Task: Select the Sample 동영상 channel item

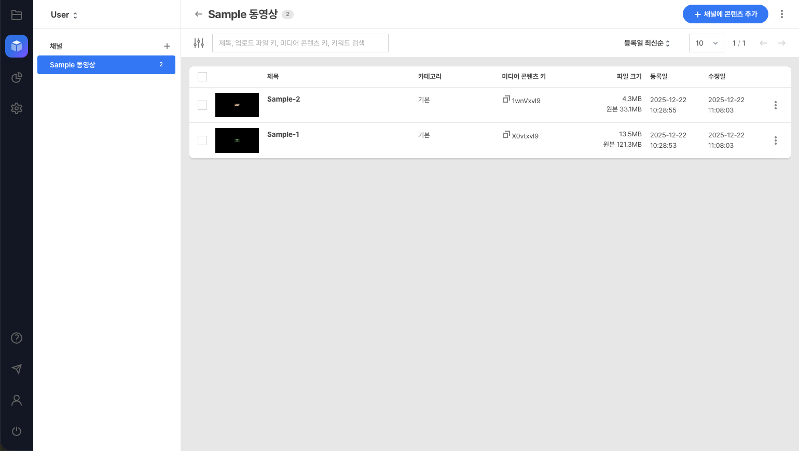Action: pos(106,65)
